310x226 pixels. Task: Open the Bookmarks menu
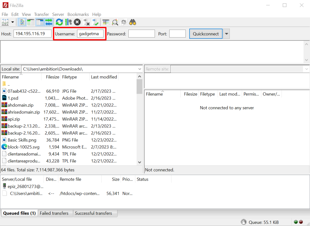click(78, 14)
